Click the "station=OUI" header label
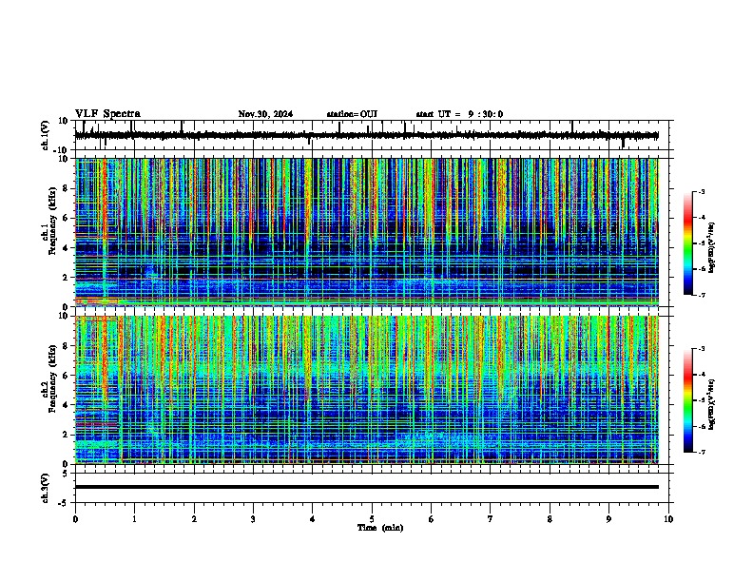753x582 pixels. tap(352, 114)
